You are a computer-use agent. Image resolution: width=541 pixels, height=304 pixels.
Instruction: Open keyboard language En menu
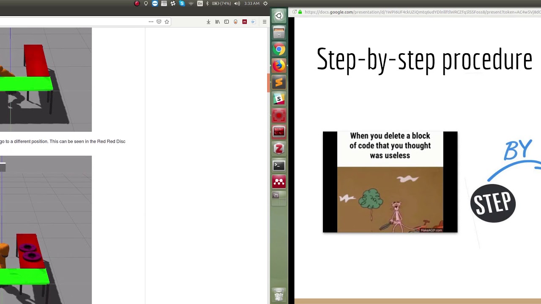[x=200, y=3]
